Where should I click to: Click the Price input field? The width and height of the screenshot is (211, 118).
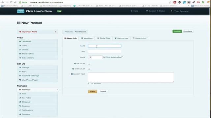[97, 57]
